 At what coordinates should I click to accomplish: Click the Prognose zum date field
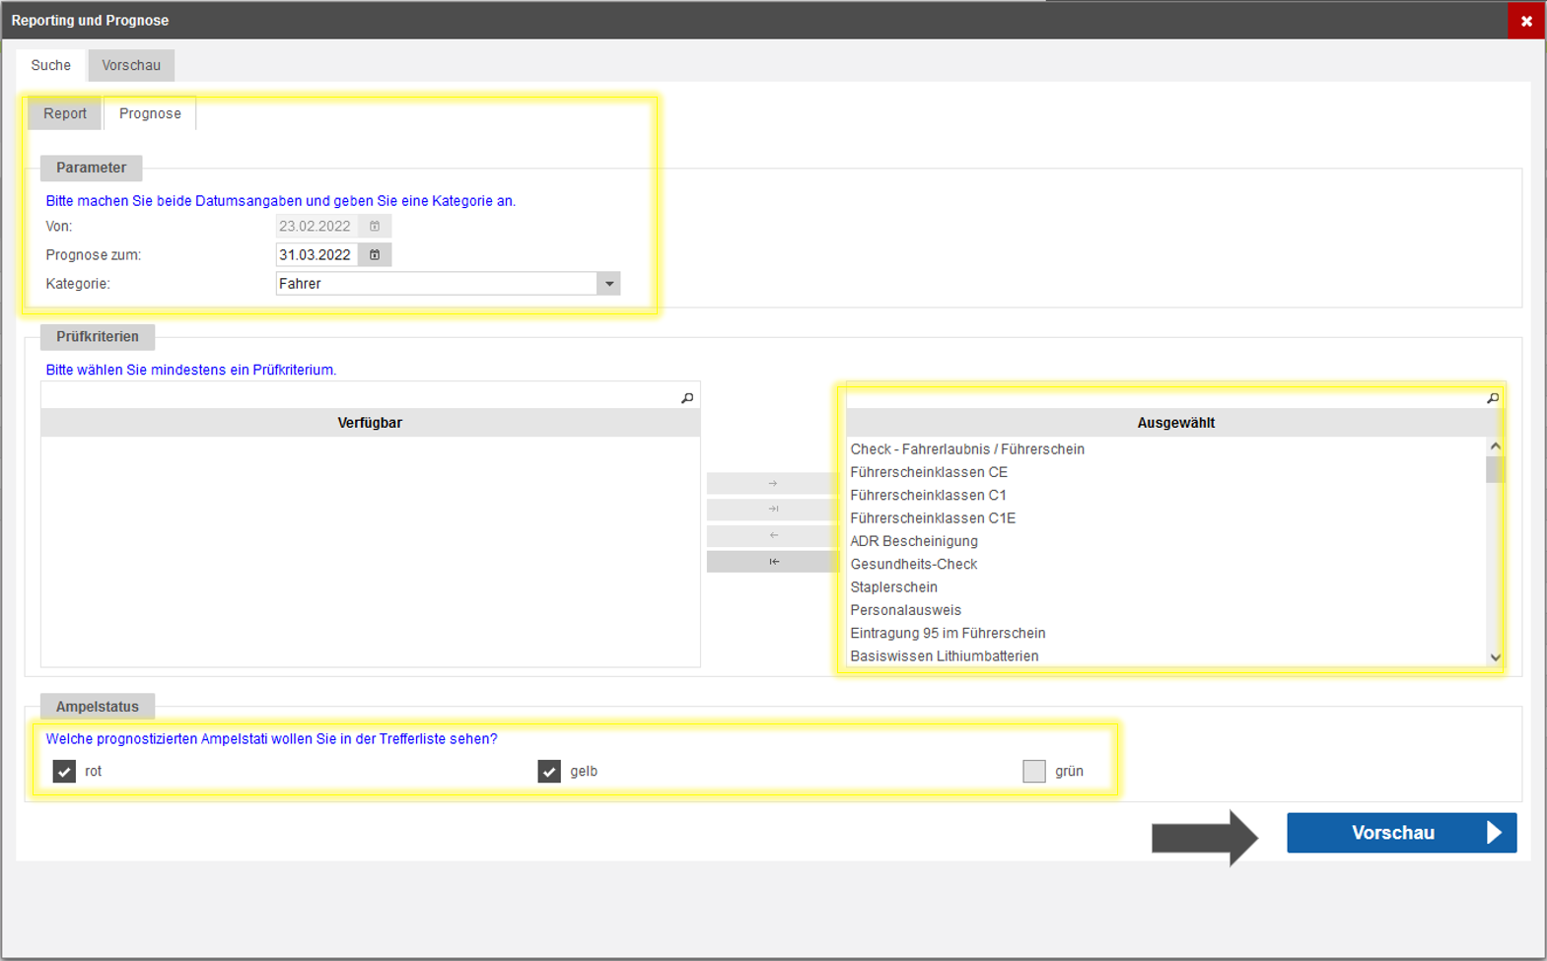click(316, 254)
